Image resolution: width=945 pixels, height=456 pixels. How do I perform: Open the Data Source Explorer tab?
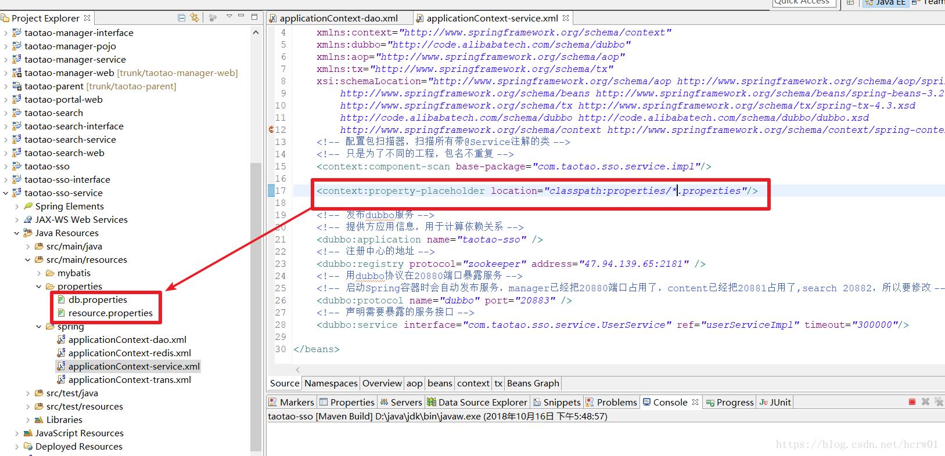[477, 403]
